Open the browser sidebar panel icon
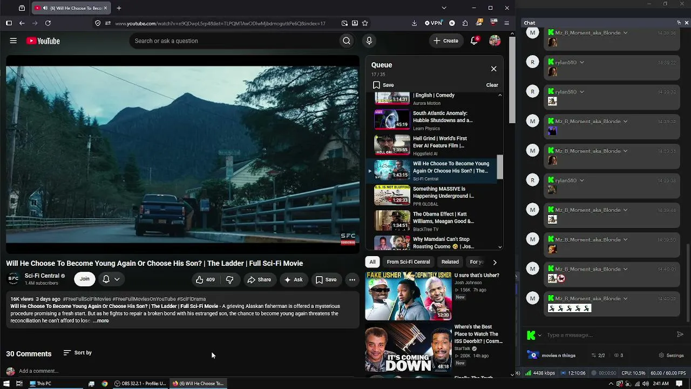 (9, 23)
